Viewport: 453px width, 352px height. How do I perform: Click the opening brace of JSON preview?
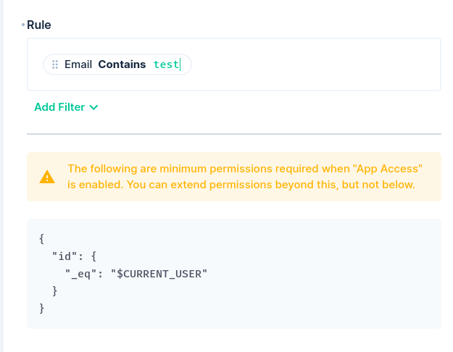(x=41, y=239)
